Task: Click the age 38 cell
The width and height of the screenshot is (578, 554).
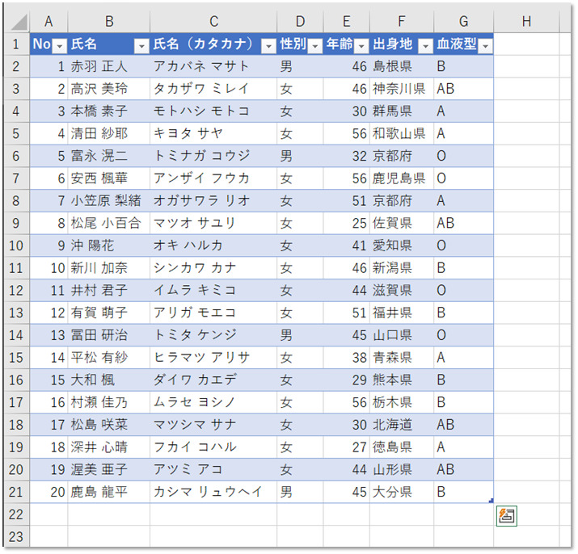Action: click(347, 358)
